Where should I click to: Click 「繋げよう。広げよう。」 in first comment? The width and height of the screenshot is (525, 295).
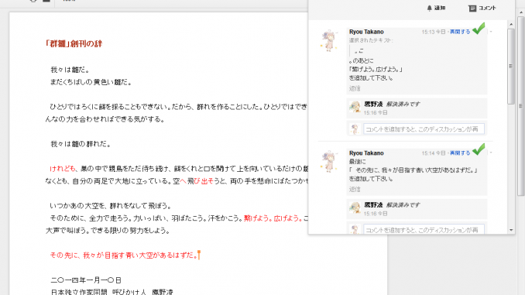pos(376,70)
